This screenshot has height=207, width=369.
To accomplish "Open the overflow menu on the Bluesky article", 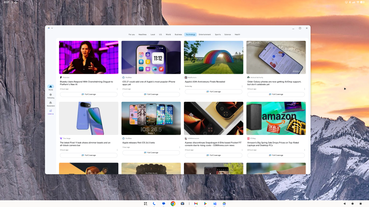I will 117,89.
